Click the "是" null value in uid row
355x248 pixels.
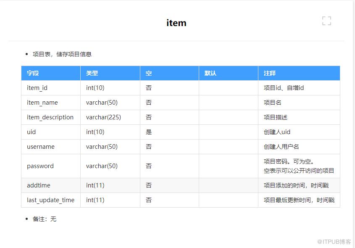[x=149, y=132]
